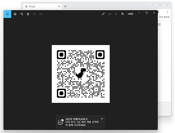Screen dimensions: 175x133
Task: Enter fullscreen via the diagonal arrows icon
Action: point(103,14)
